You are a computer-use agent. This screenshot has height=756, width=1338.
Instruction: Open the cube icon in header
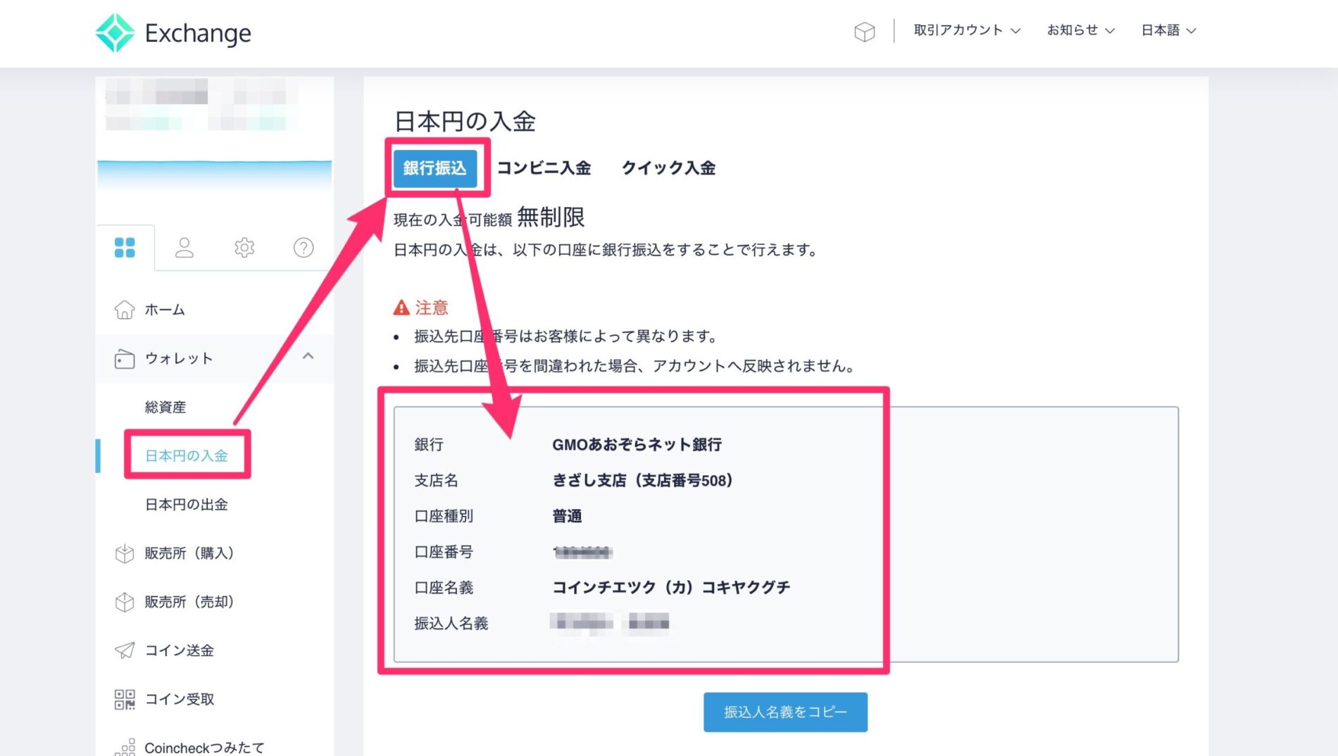tap(864, 32)
